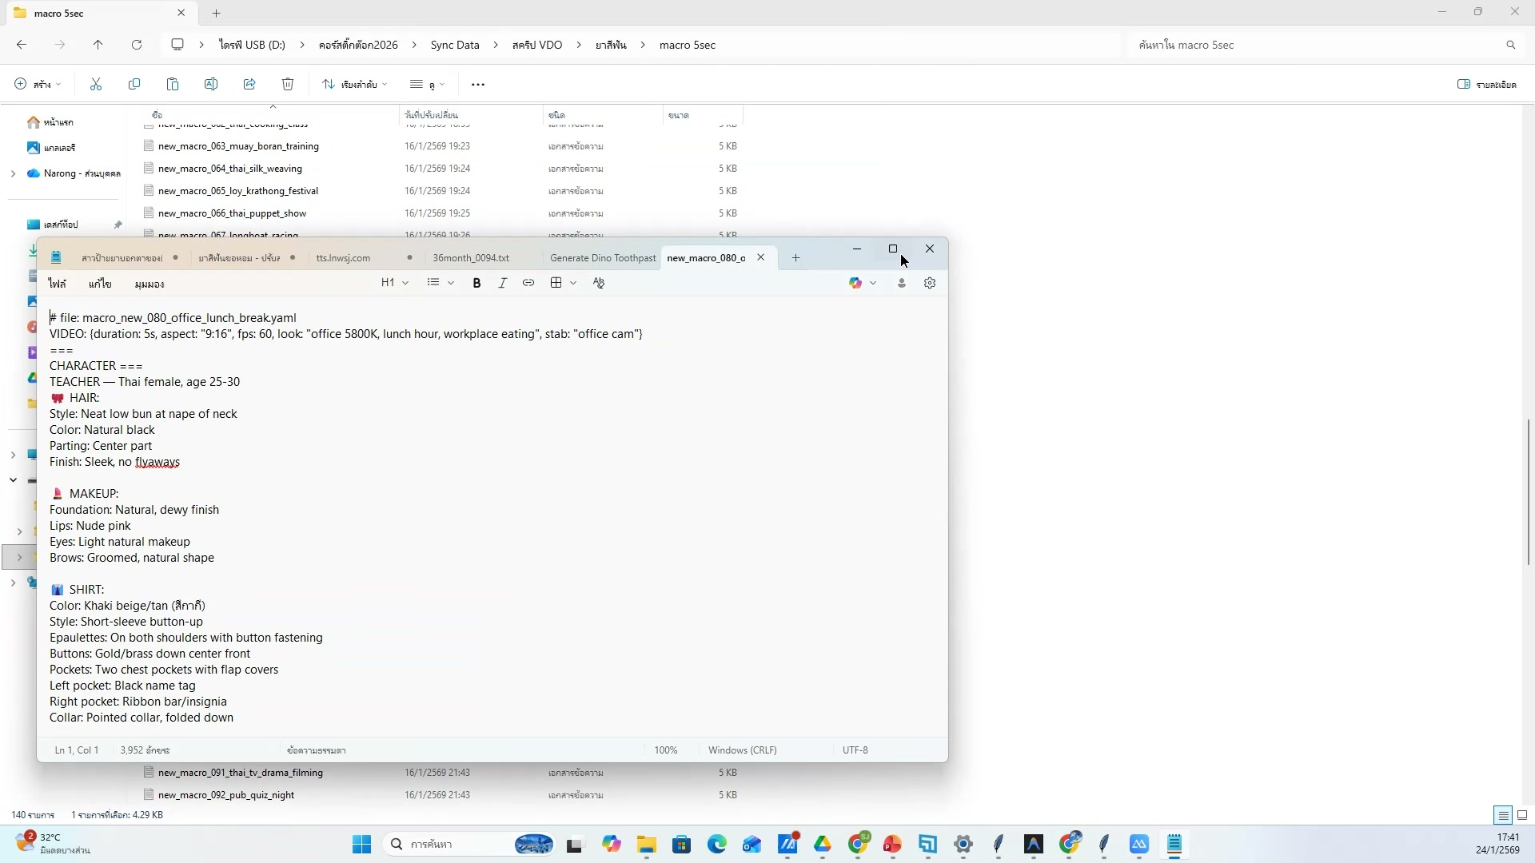This screenshot has width=1535, height=863.
Task: Click the cut (scissors) icon in Explorer
Action: [x=96, y=84]
